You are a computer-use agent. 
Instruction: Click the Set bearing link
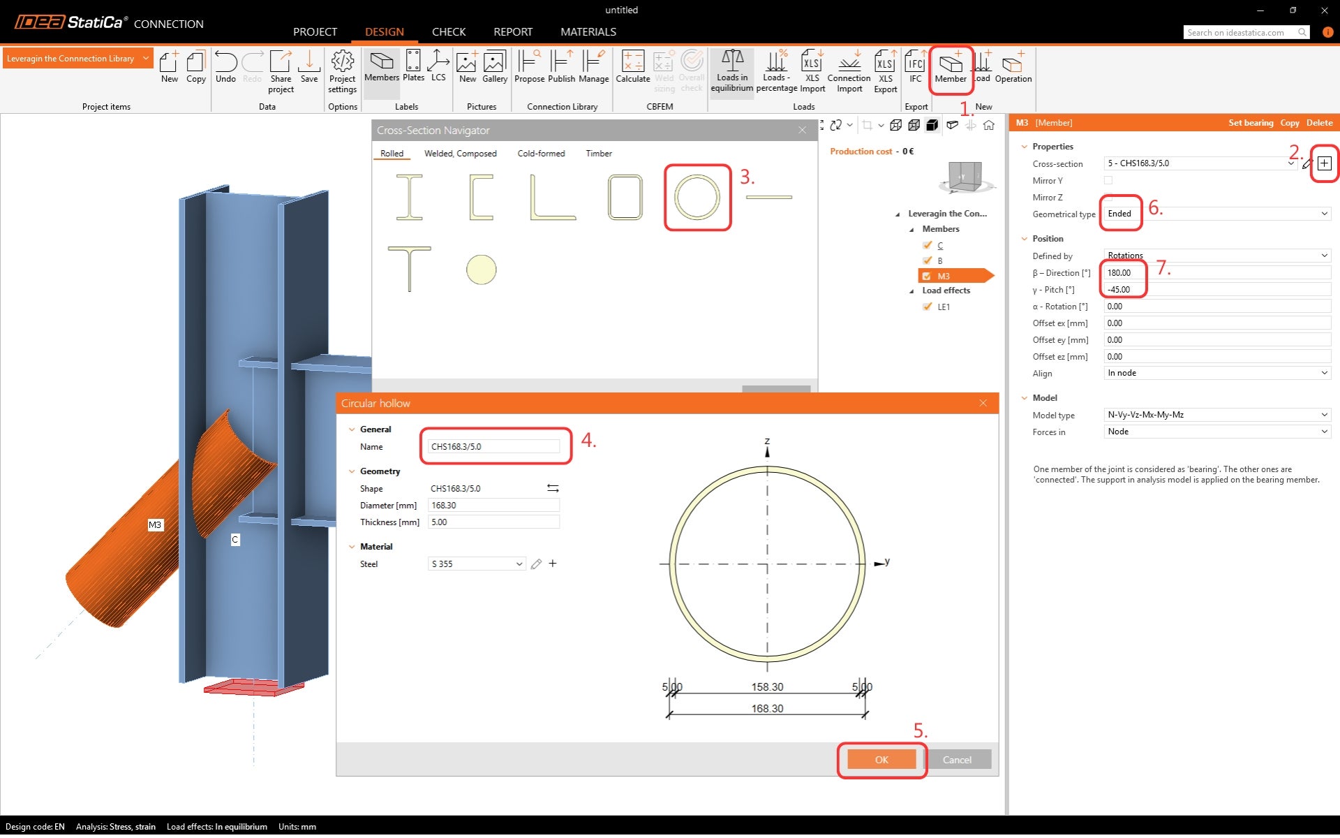point(1250,123)
